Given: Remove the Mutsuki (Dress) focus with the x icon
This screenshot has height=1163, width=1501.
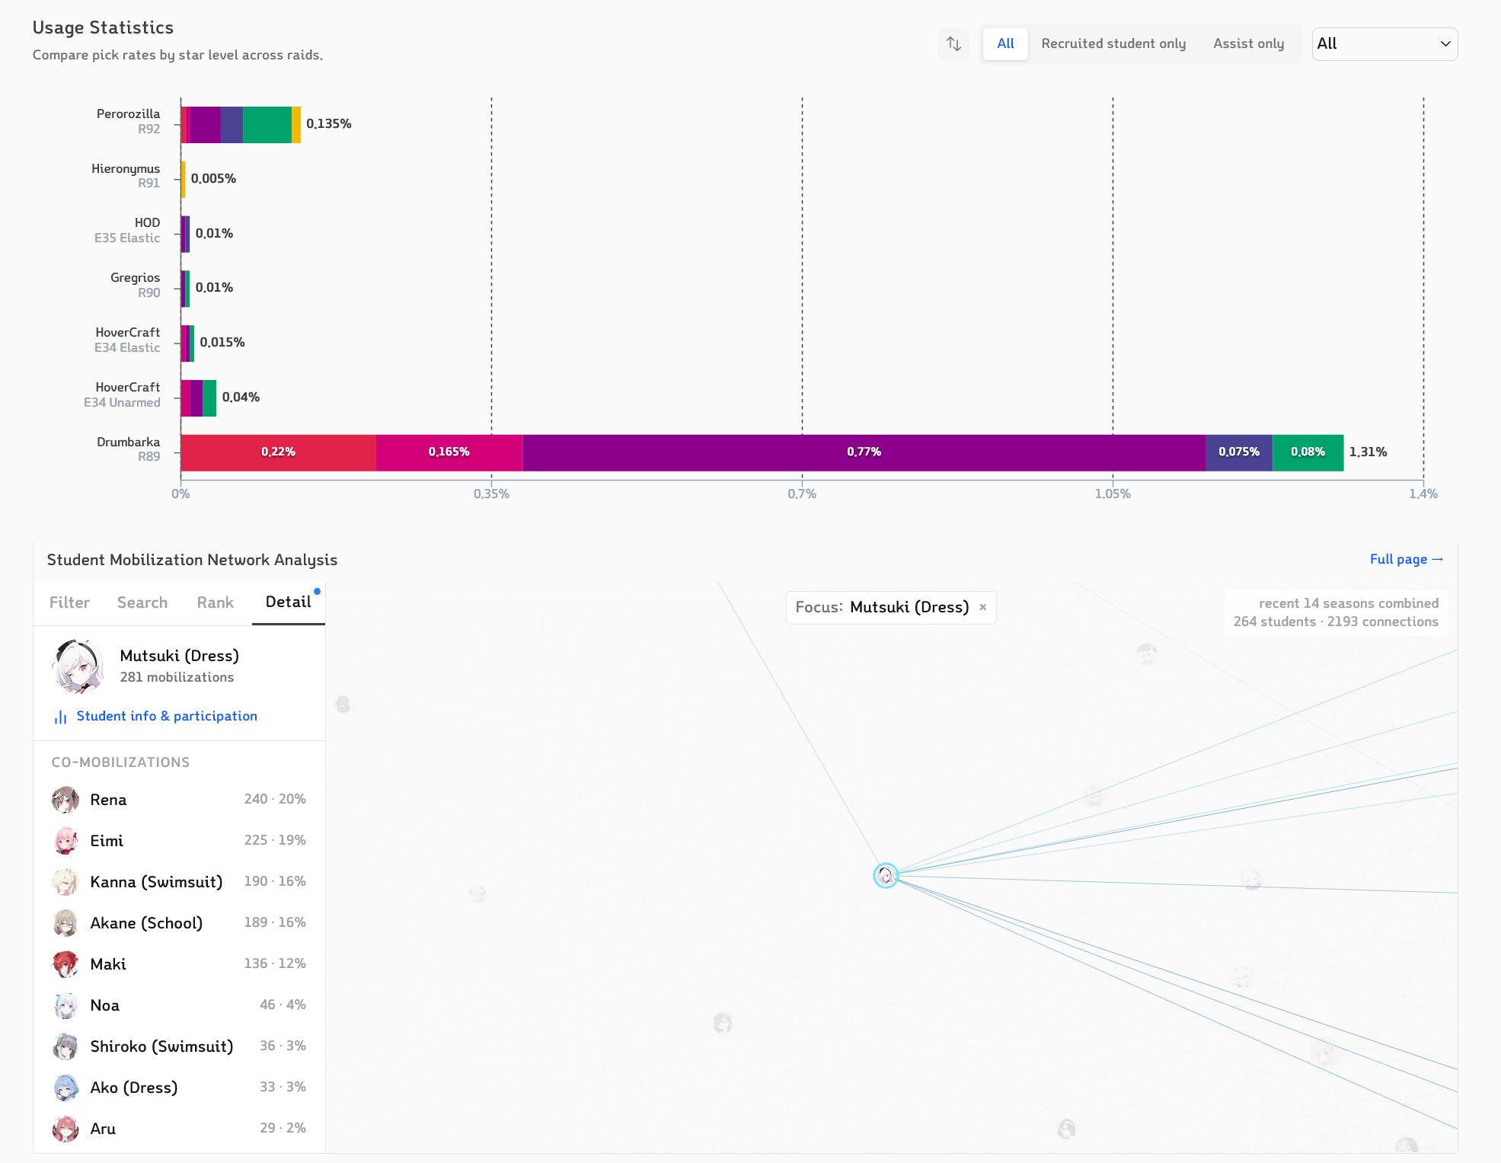Looking at the screenshot, I should pos(982,607).
